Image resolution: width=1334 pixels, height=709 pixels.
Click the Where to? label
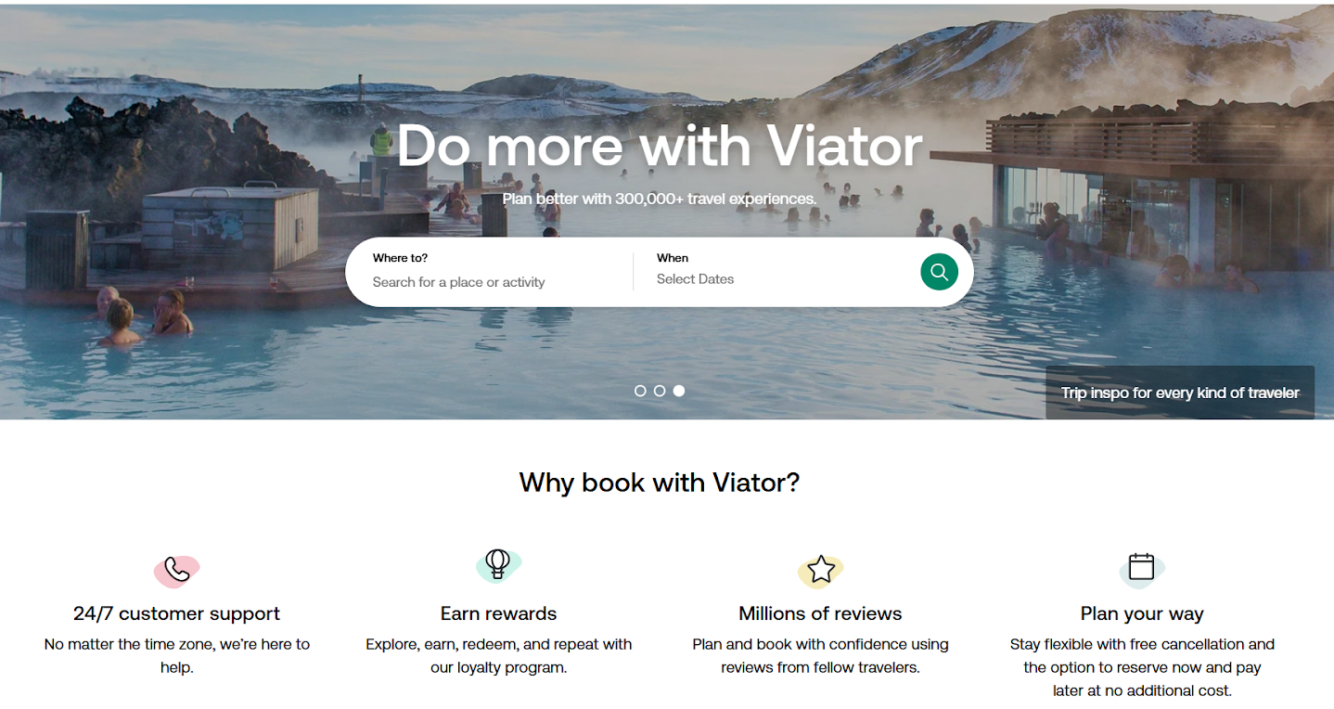[x=400, y=258]
